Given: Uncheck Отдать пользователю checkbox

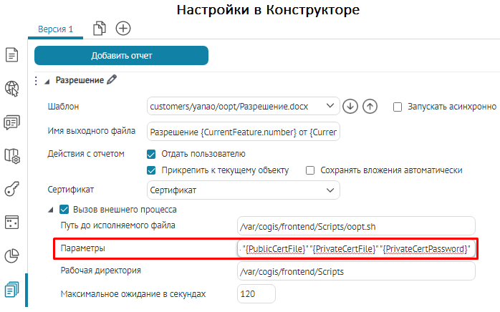Looking at the screenshot, I should tap(151, 154).
